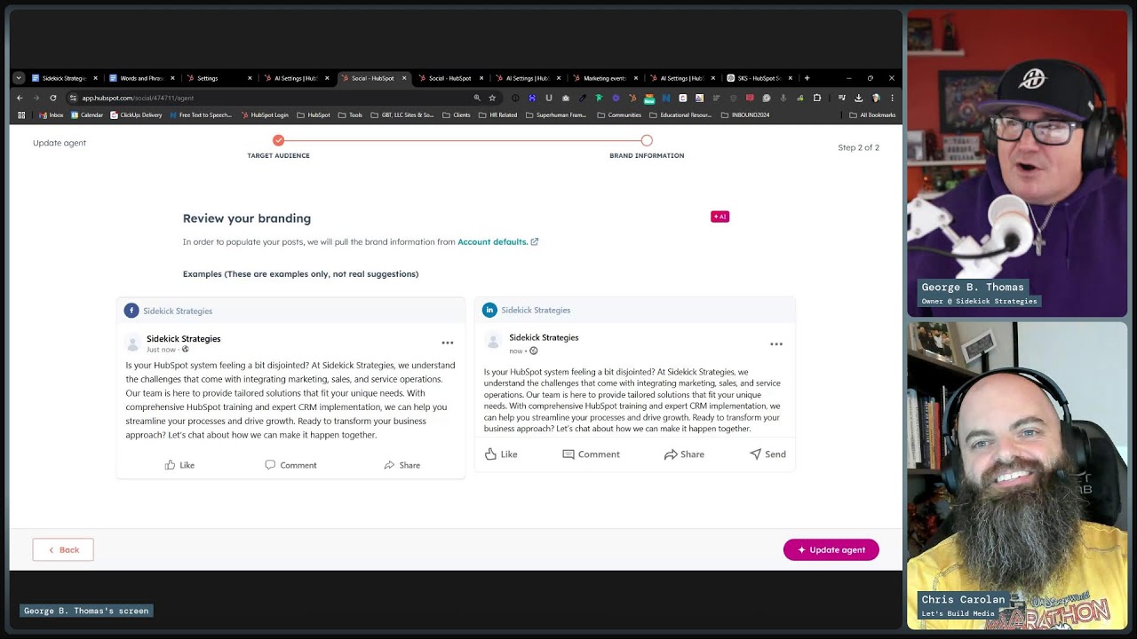
Task: Click the Sidekick Strategies avatar in the LinkedIn post
Action: [493, 343]
